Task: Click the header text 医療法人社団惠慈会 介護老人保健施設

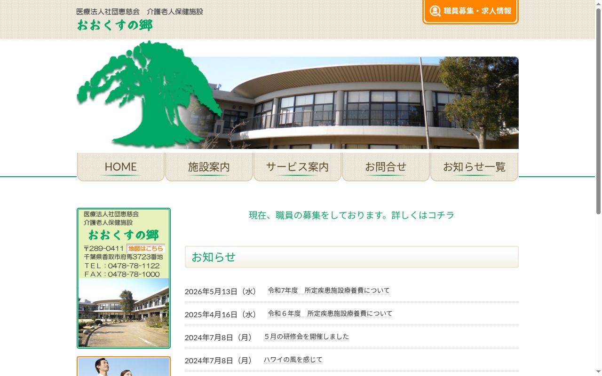Action: (140, 12)
